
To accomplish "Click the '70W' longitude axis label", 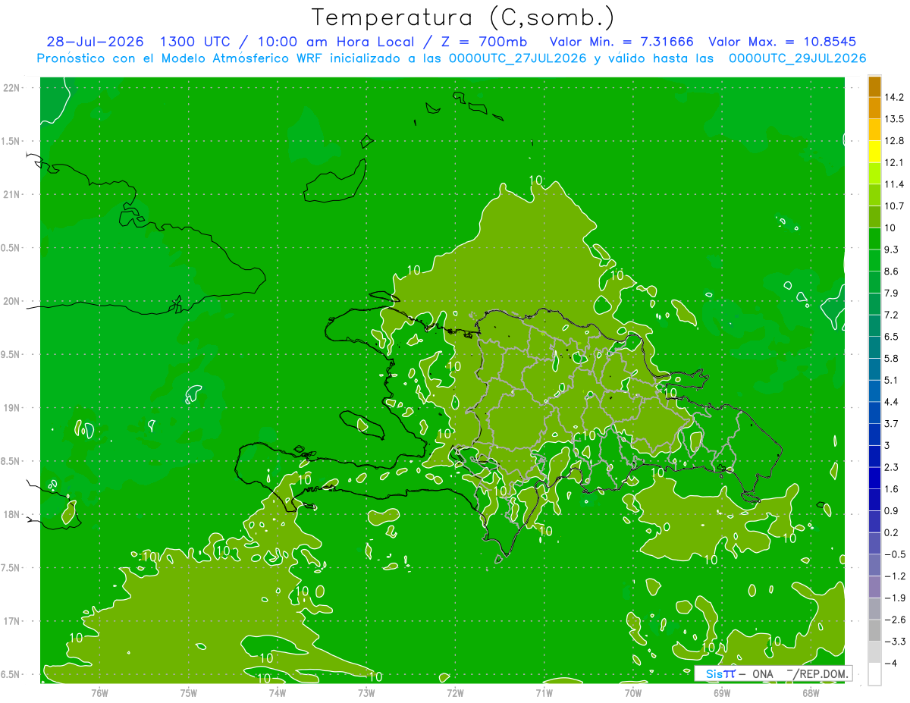I will coord(632,693).
